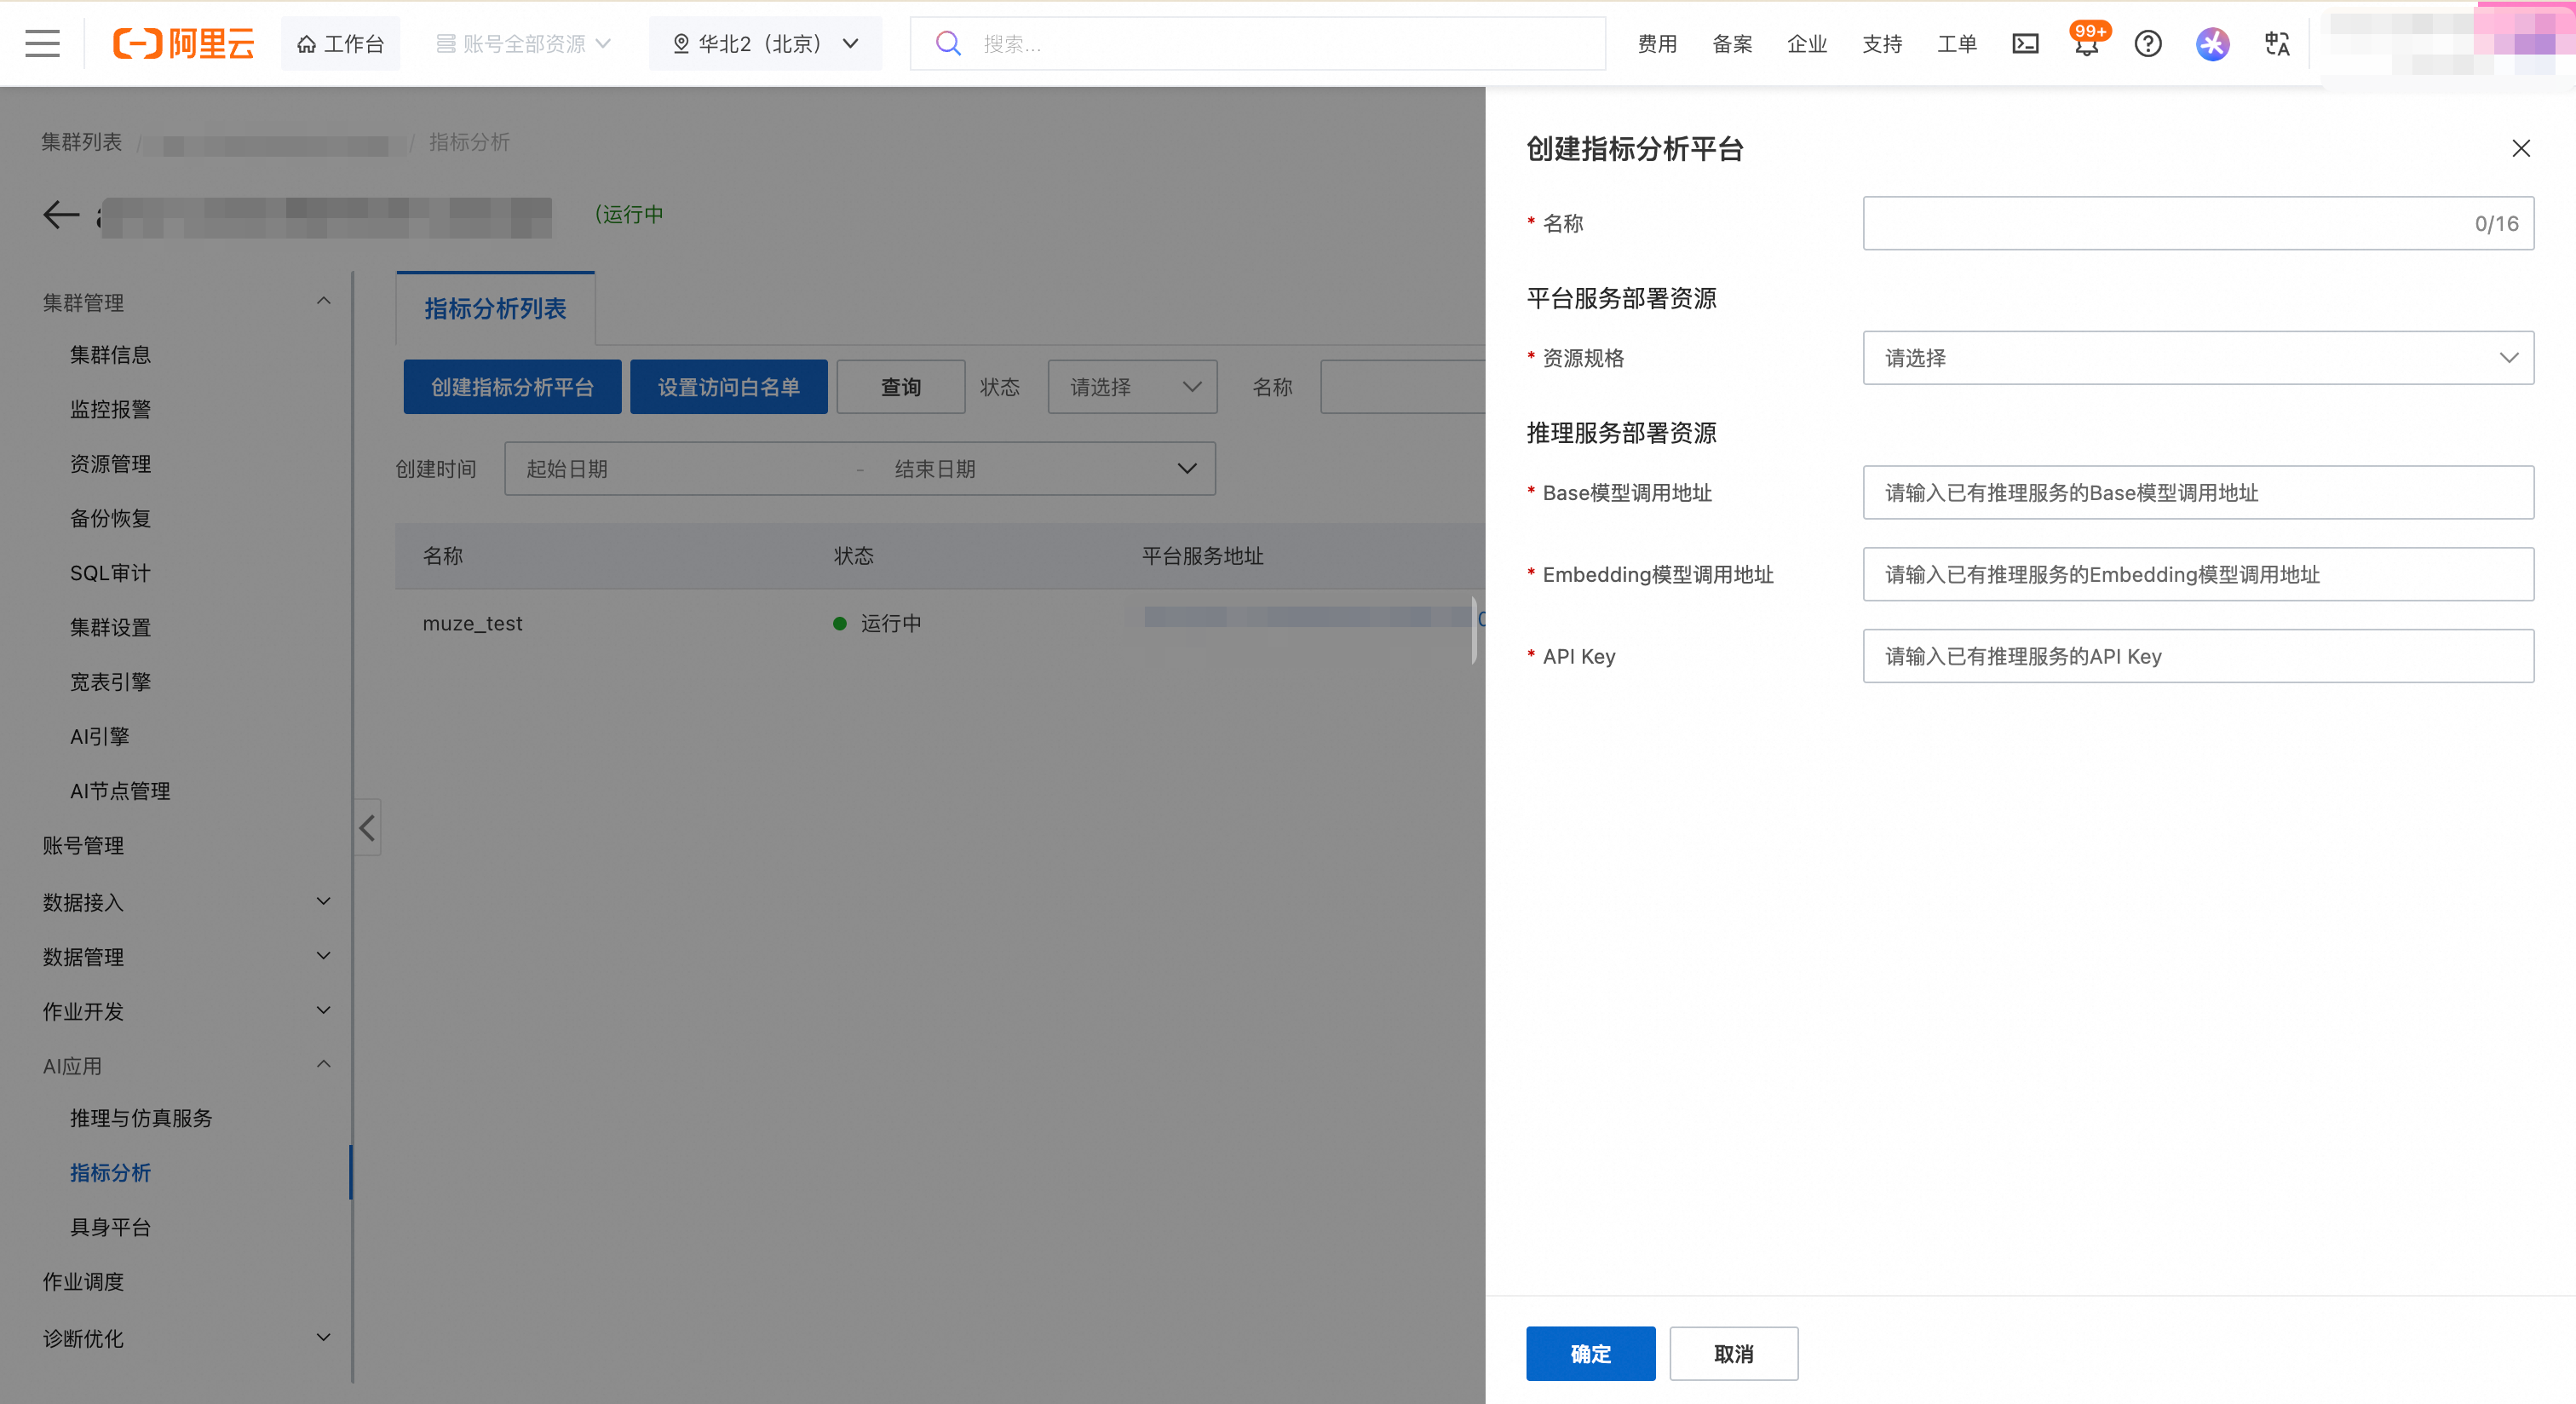The height and width of the screenshot is (1404, 2576).
Task: Click the help question mark icon
Action: 2147,43
